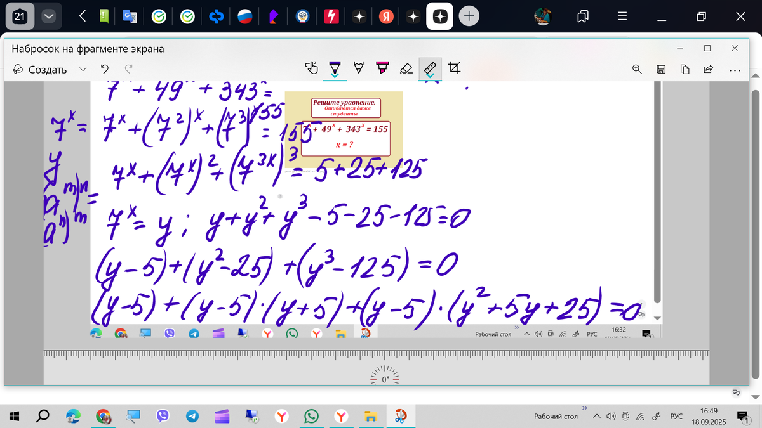Undo the last stroke
762x428 pixels.
click(x=105, y=69)
